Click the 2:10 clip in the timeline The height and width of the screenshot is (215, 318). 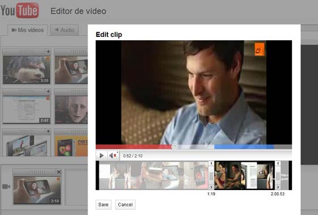37,190
